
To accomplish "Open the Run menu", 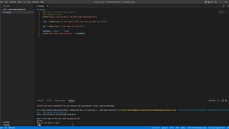I will click(29, 2).
